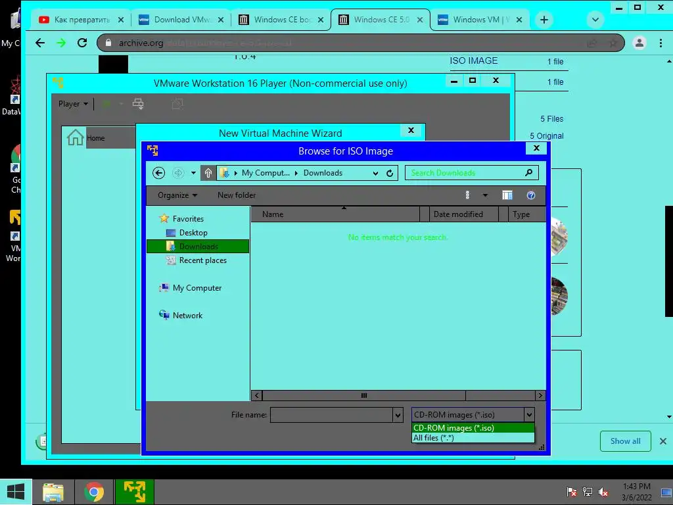Click the scroll left arrow in file list
673x505 pixels.
(257, 395)
